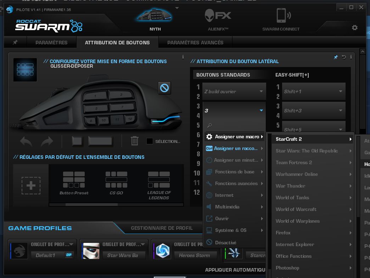Click the button layout grid icon
Image resolution: width=370 pixels, height=278 pixels.
[25, 69]
